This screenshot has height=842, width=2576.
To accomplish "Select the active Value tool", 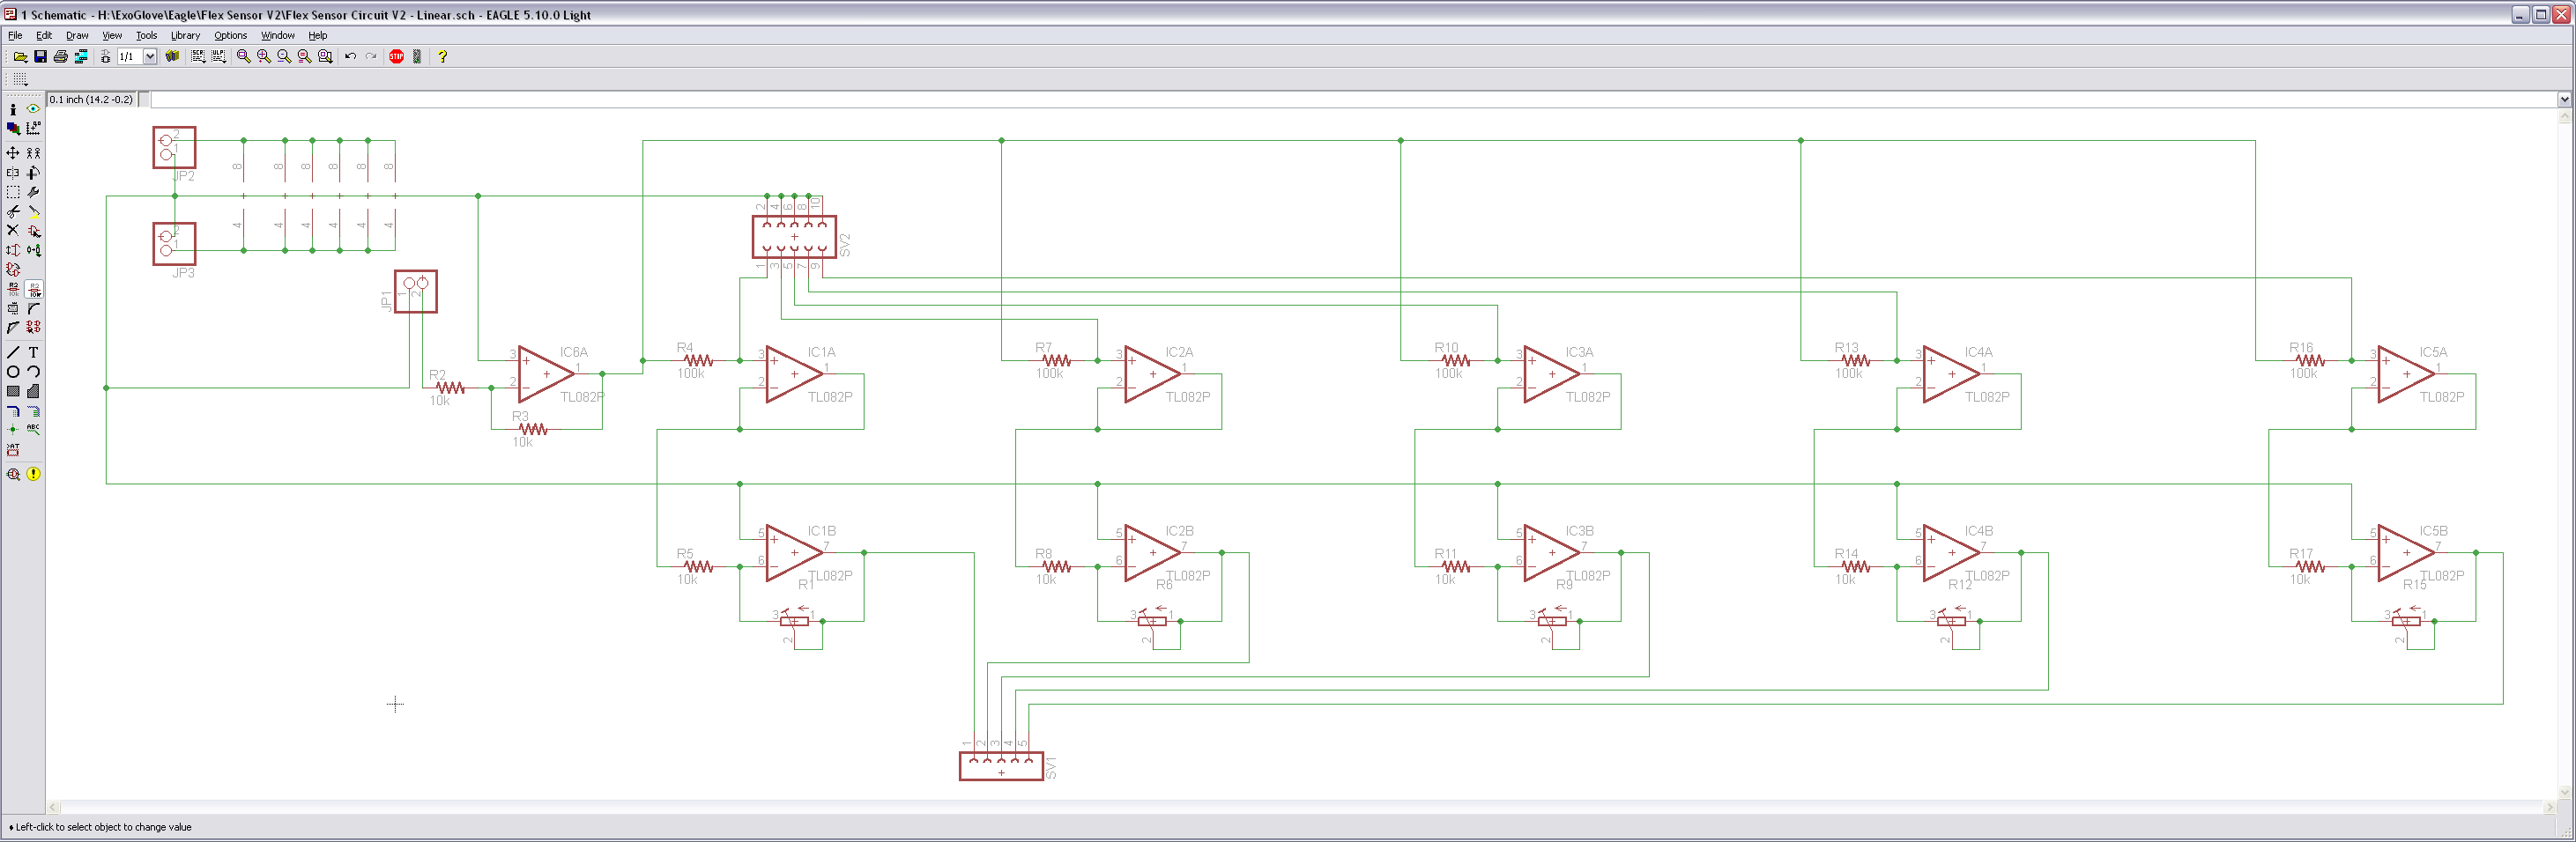I will point(34,290).
